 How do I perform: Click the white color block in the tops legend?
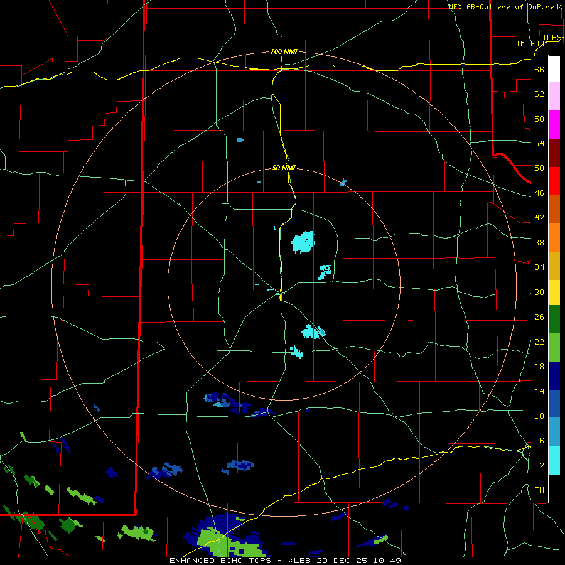(x=554, y=69)
